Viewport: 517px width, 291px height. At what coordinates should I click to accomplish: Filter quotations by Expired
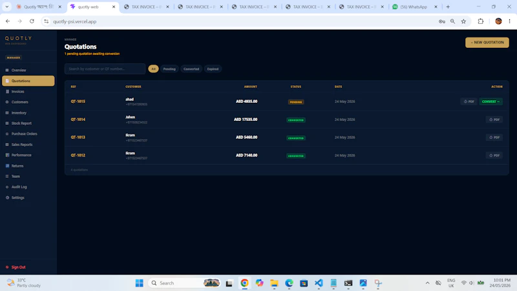(213, 69)
